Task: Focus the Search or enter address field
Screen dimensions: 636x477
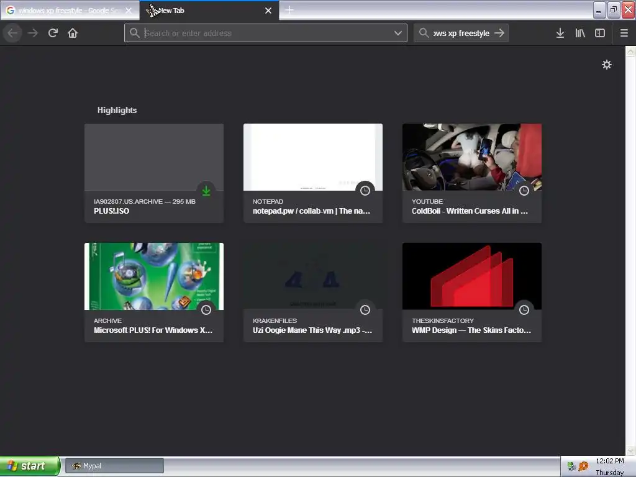Action: coord(266,33)
